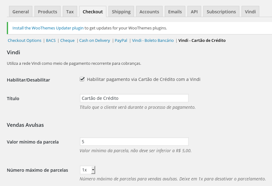
Task: Click the Valor mínimo da parcela label
Action: 33,142
